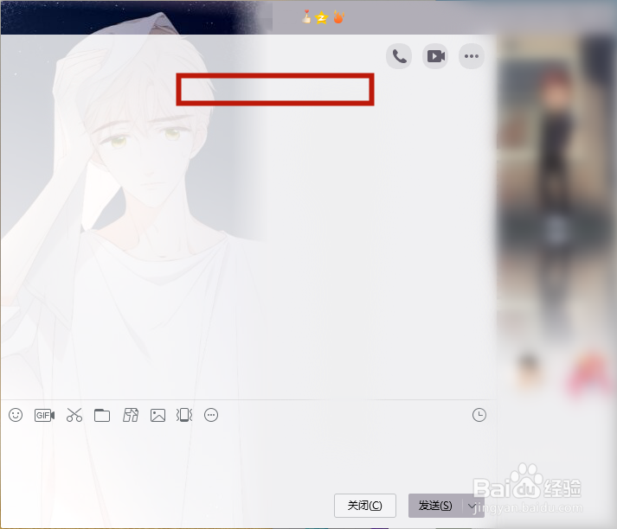Click the 关闭(C) button
The height and width of the screenshot is (529, 617).
365,506
